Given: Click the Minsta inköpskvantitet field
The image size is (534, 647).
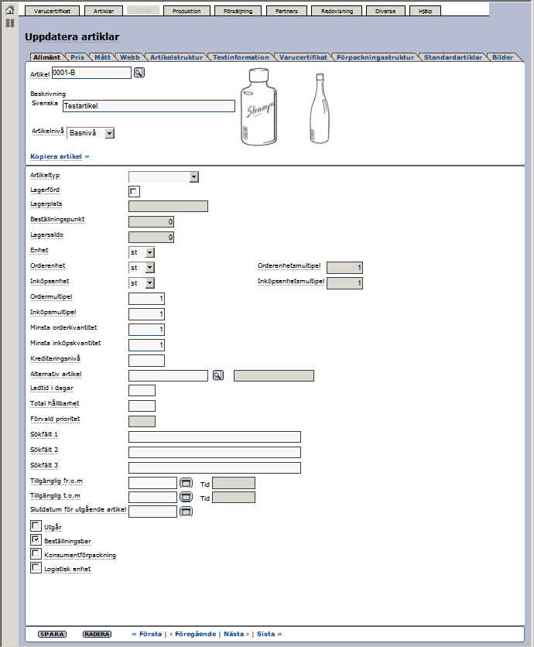Looking at the screenshot, I should click(x=146, y=345).
